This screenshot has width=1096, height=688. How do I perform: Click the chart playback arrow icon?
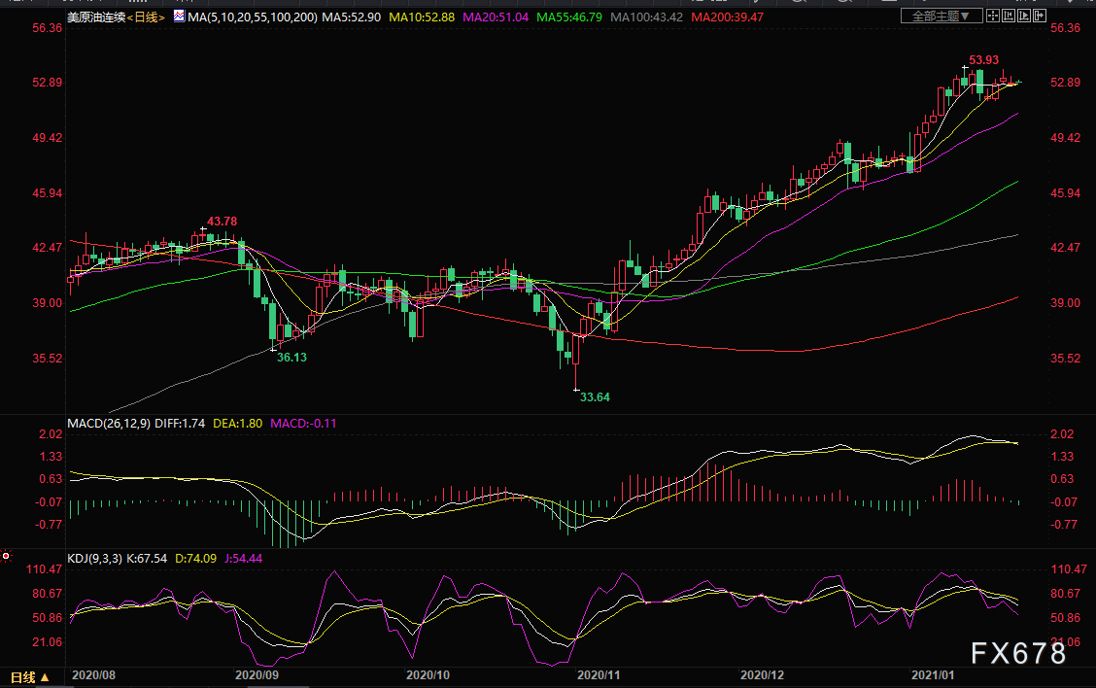click(x=1024, y=17)
